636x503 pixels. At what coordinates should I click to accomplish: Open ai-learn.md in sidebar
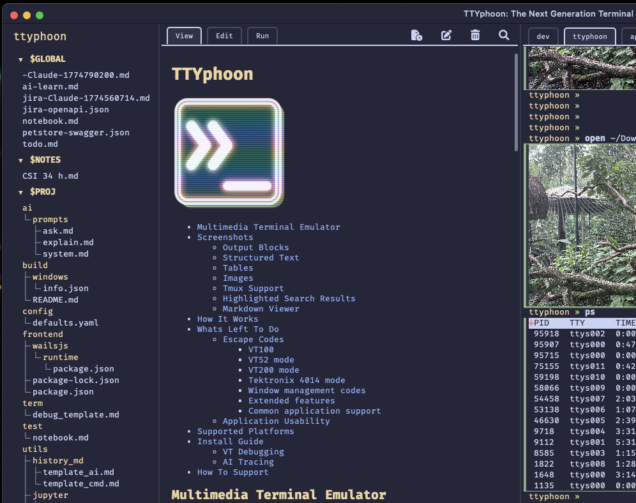point(50,86)
